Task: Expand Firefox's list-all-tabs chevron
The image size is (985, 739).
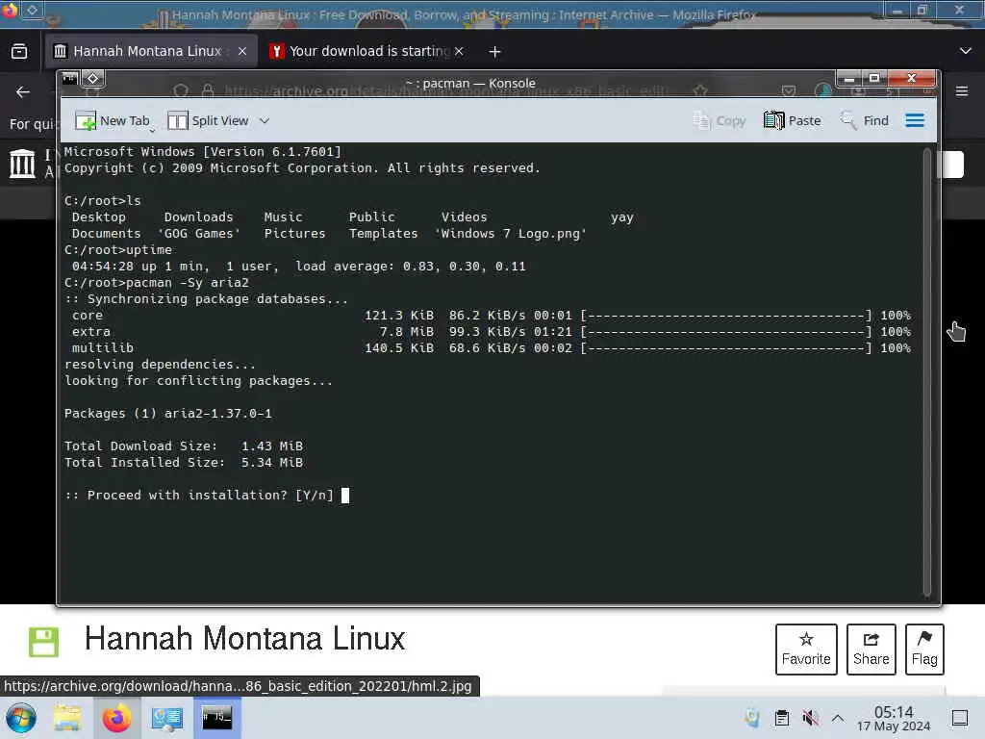Action: click(966, 51)
